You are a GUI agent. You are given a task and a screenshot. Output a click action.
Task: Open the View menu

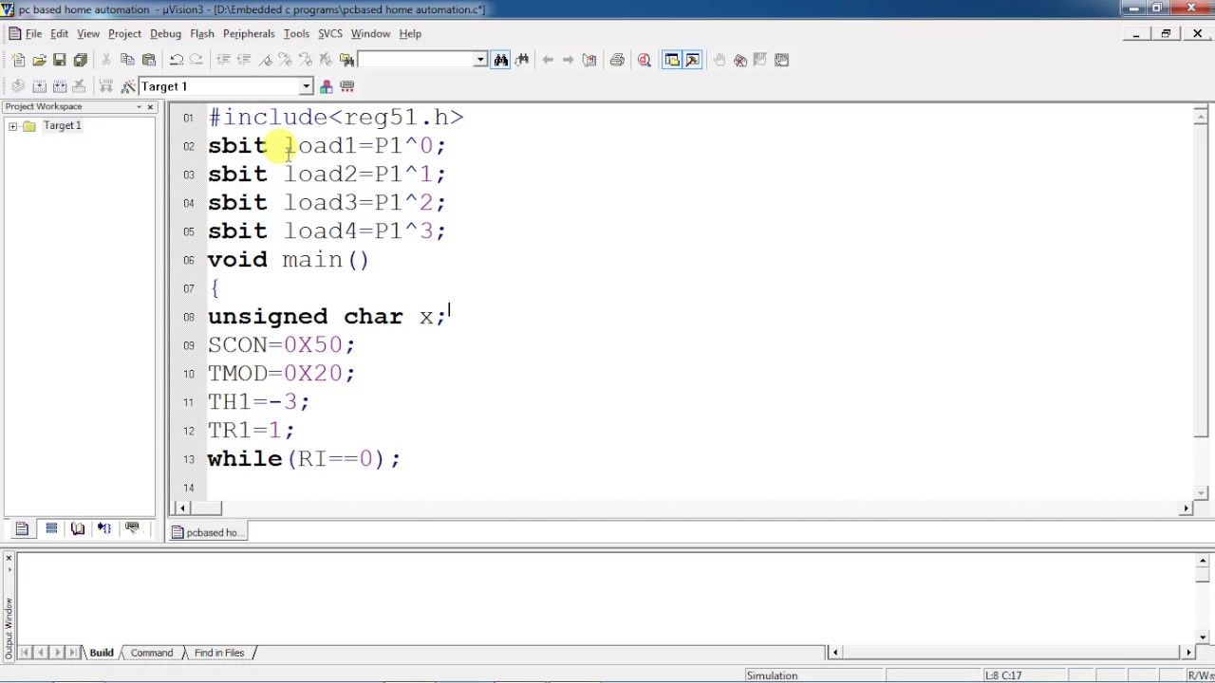coord(88,33)
